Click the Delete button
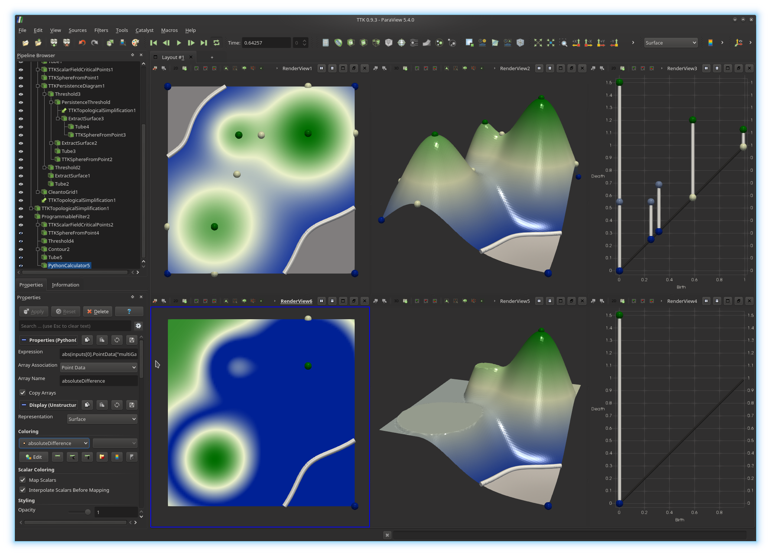Screen dimensions: 771x556 pos(98,311)
